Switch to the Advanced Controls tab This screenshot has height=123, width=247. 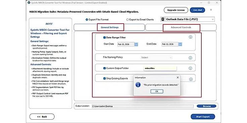(181, 27)
